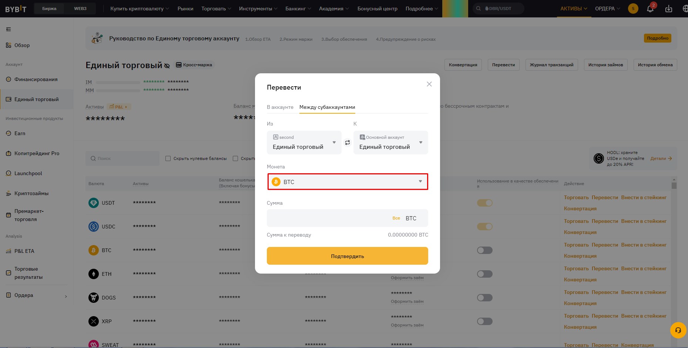
Task: Click Оформить заём in ETH row
Action: click(x=407, y=278)
